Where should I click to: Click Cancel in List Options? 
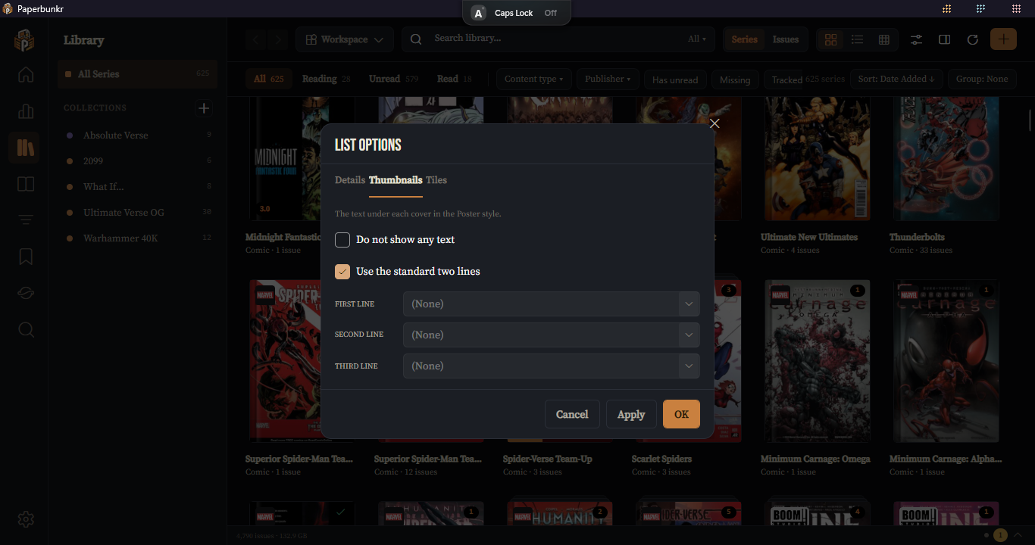tap(572, 414)
